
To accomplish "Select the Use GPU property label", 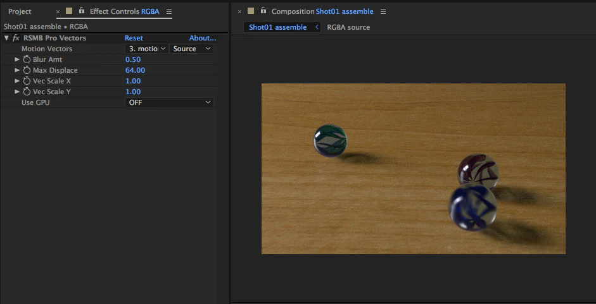I will pyautogui.click(x=35, y=102).
